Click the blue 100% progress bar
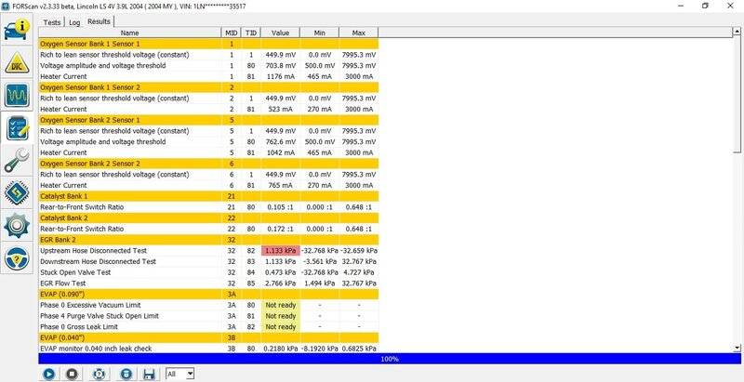 pos(390,358)
